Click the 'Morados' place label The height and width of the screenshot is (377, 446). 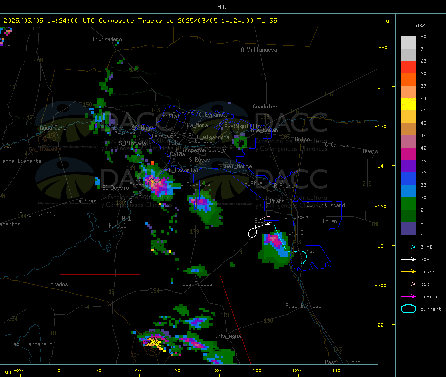[x=57, y=284]
